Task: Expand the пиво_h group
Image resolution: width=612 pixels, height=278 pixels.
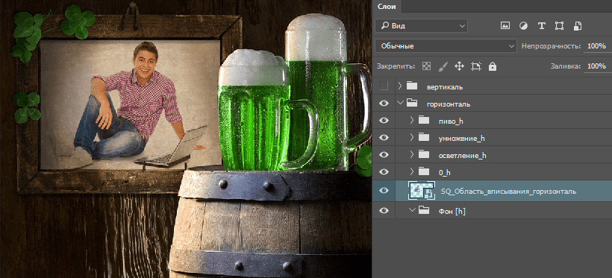Action: (x=412, y=120)
